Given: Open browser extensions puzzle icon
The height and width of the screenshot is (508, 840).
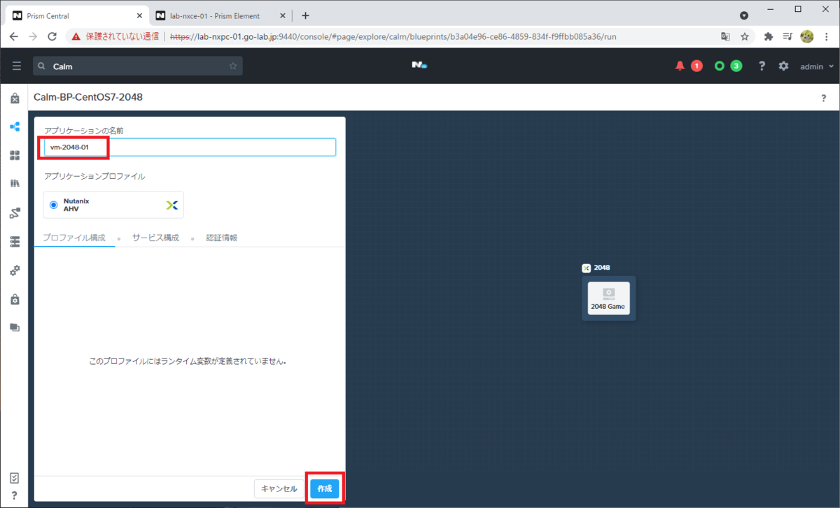Looking at the screenshot, I should coord(768,36).
